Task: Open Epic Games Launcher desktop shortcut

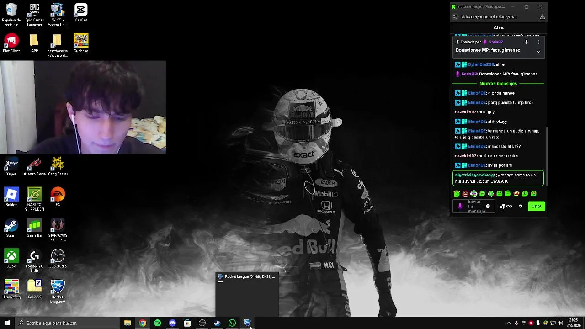Action: [34, 15]
